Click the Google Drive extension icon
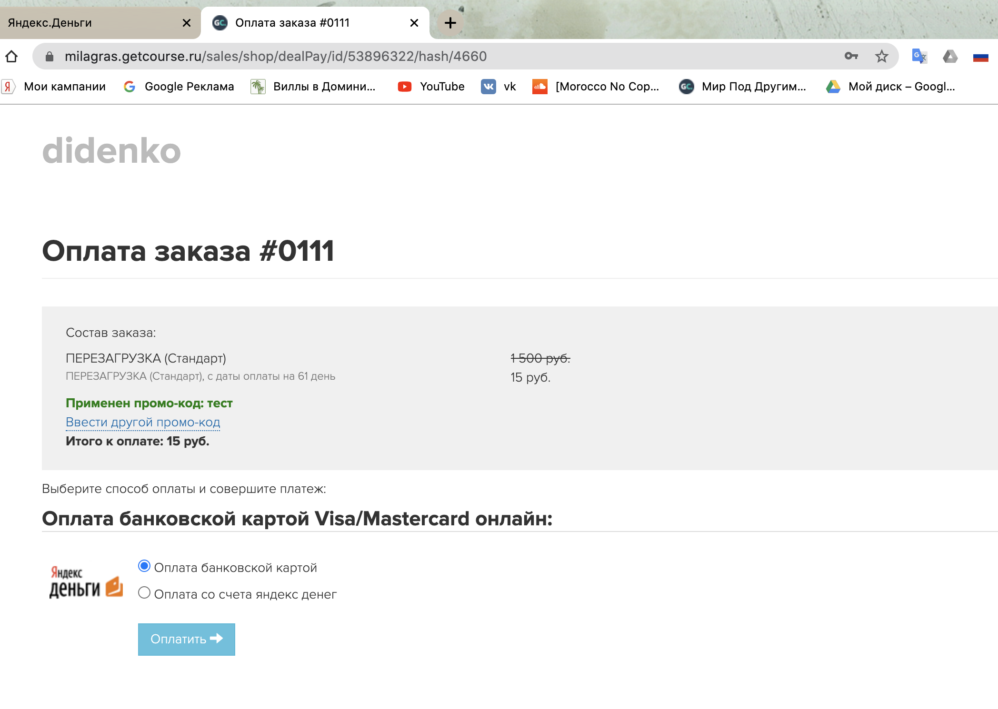Image resolution: width=998 pixels, height=709 pixels. (x=950, y=57)
